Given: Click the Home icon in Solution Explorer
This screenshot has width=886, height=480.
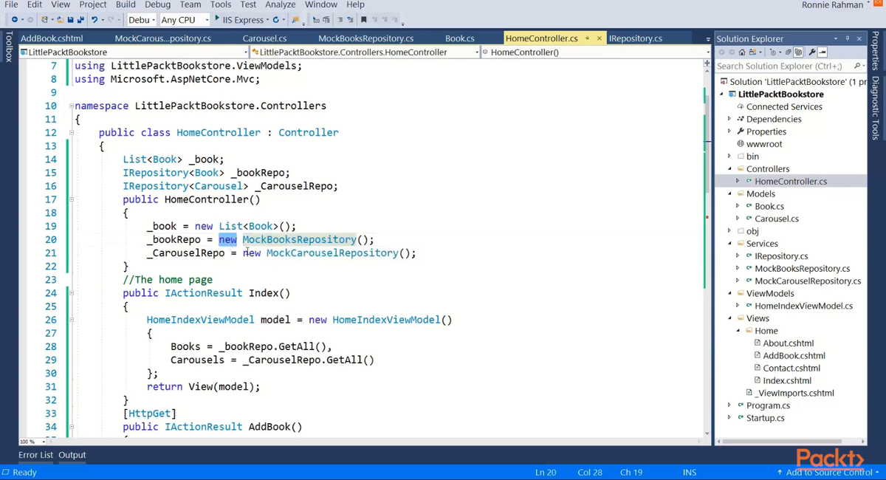Looking at the screenshot, I should [x=742, y=52].
